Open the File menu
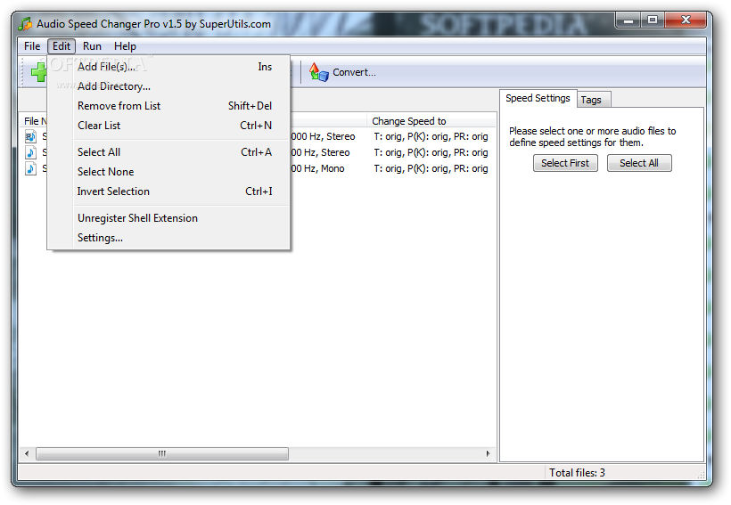Screen dimensions: 731x505 [32, 46]
